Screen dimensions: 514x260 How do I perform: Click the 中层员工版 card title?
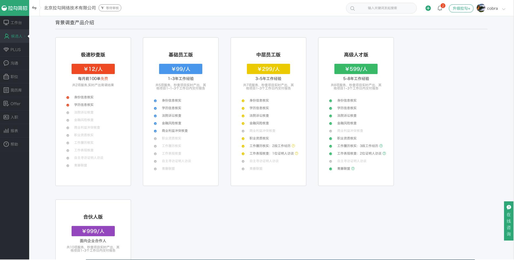268,55
